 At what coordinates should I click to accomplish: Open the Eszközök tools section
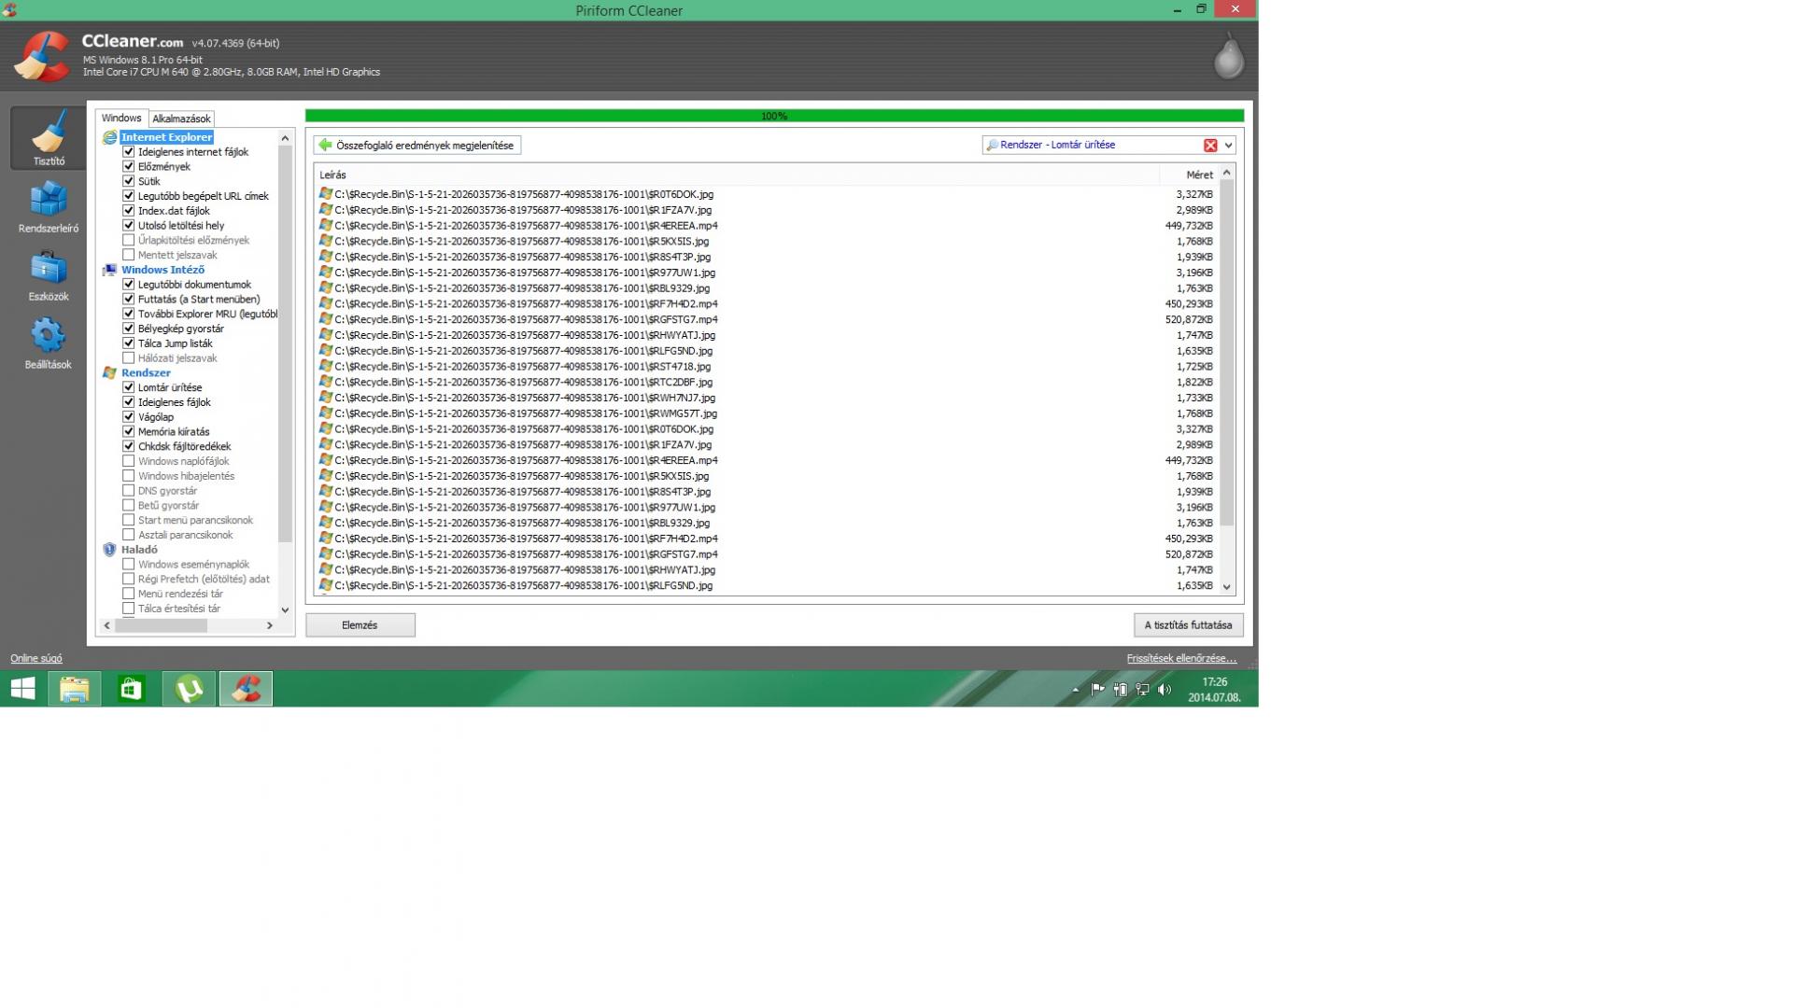[x=48, y=275]
